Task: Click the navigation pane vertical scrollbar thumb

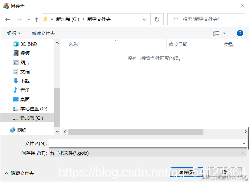Action: coord(57,107)
